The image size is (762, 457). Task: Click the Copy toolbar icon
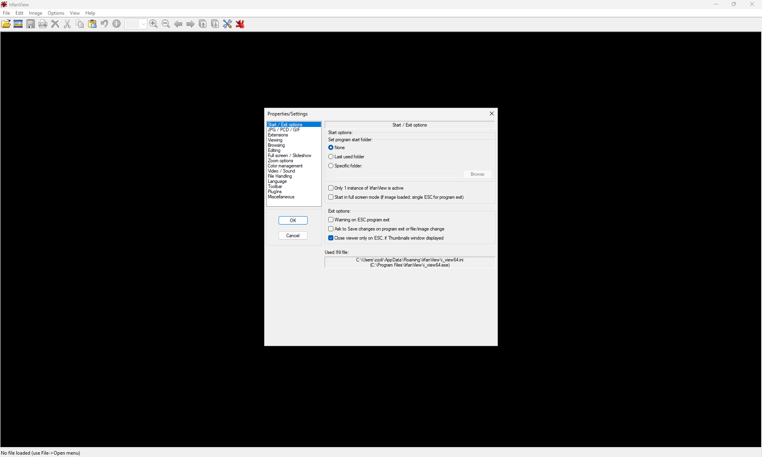(x=80, y=24)
